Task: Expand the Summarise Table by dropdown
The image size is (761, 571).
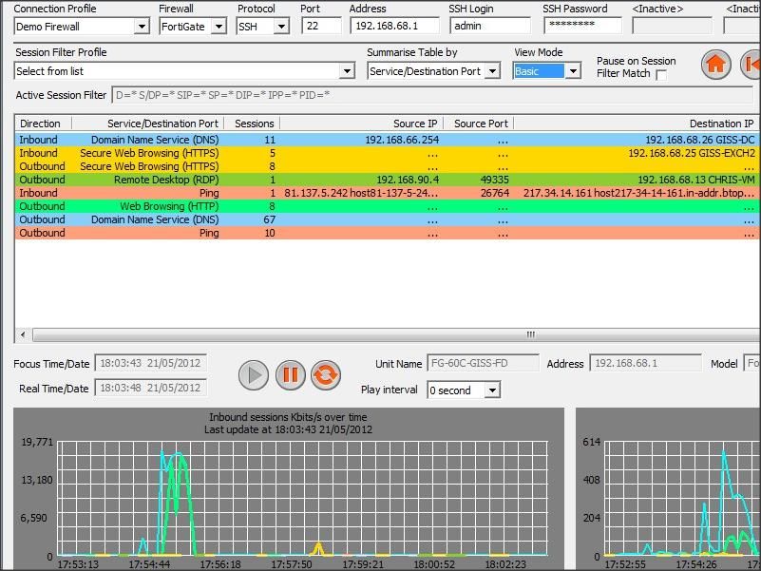Action: pyautogui.click(x=492, y=71)
